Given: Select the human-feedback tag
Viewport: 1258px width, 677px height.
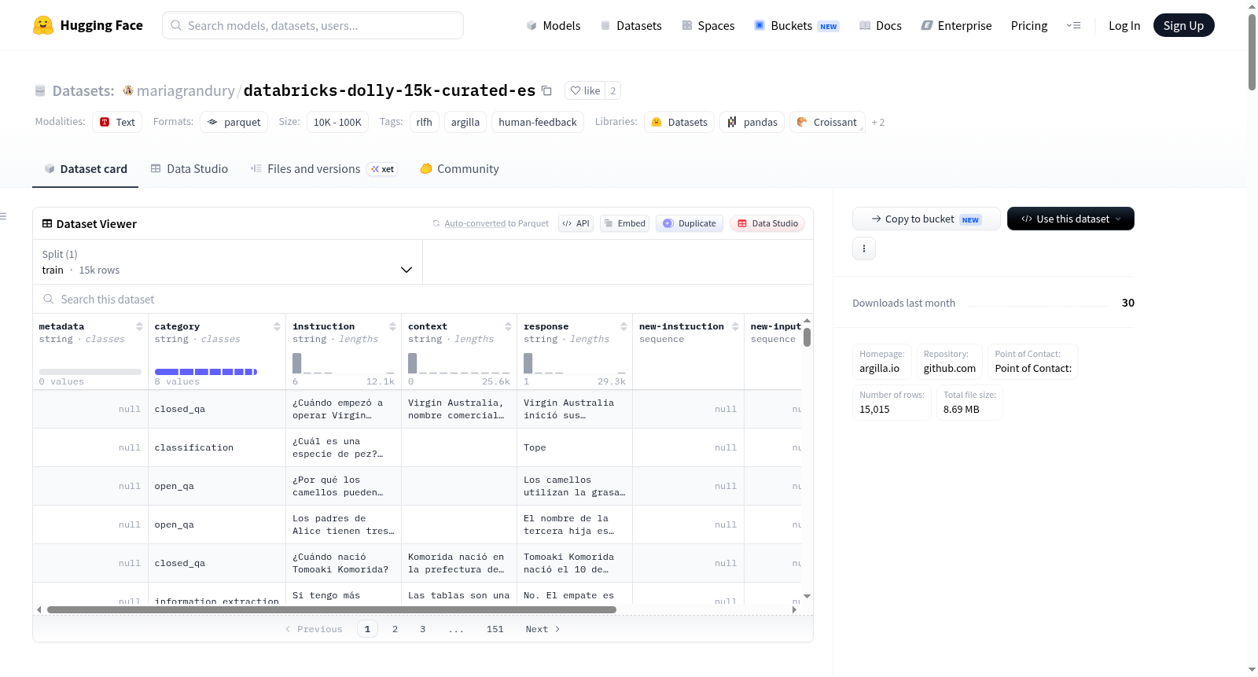Looking at the screenshot, I should click(538, 122).
